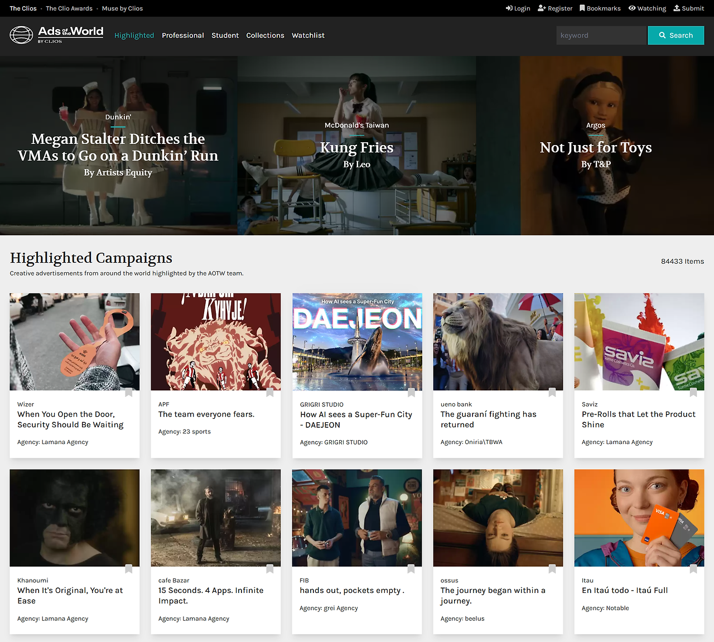The image size is (714, 642).
Task: Bookmark the Khanoumi campaign card
Action: tap(129, 568)
